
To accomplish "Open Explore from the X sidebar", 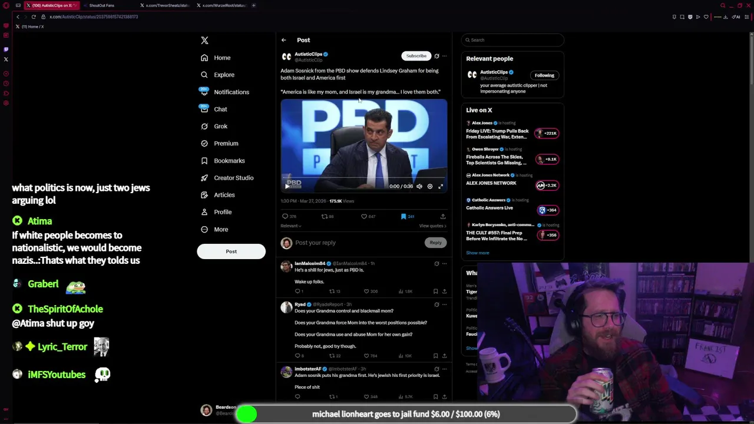I will (x=217, y=75).
